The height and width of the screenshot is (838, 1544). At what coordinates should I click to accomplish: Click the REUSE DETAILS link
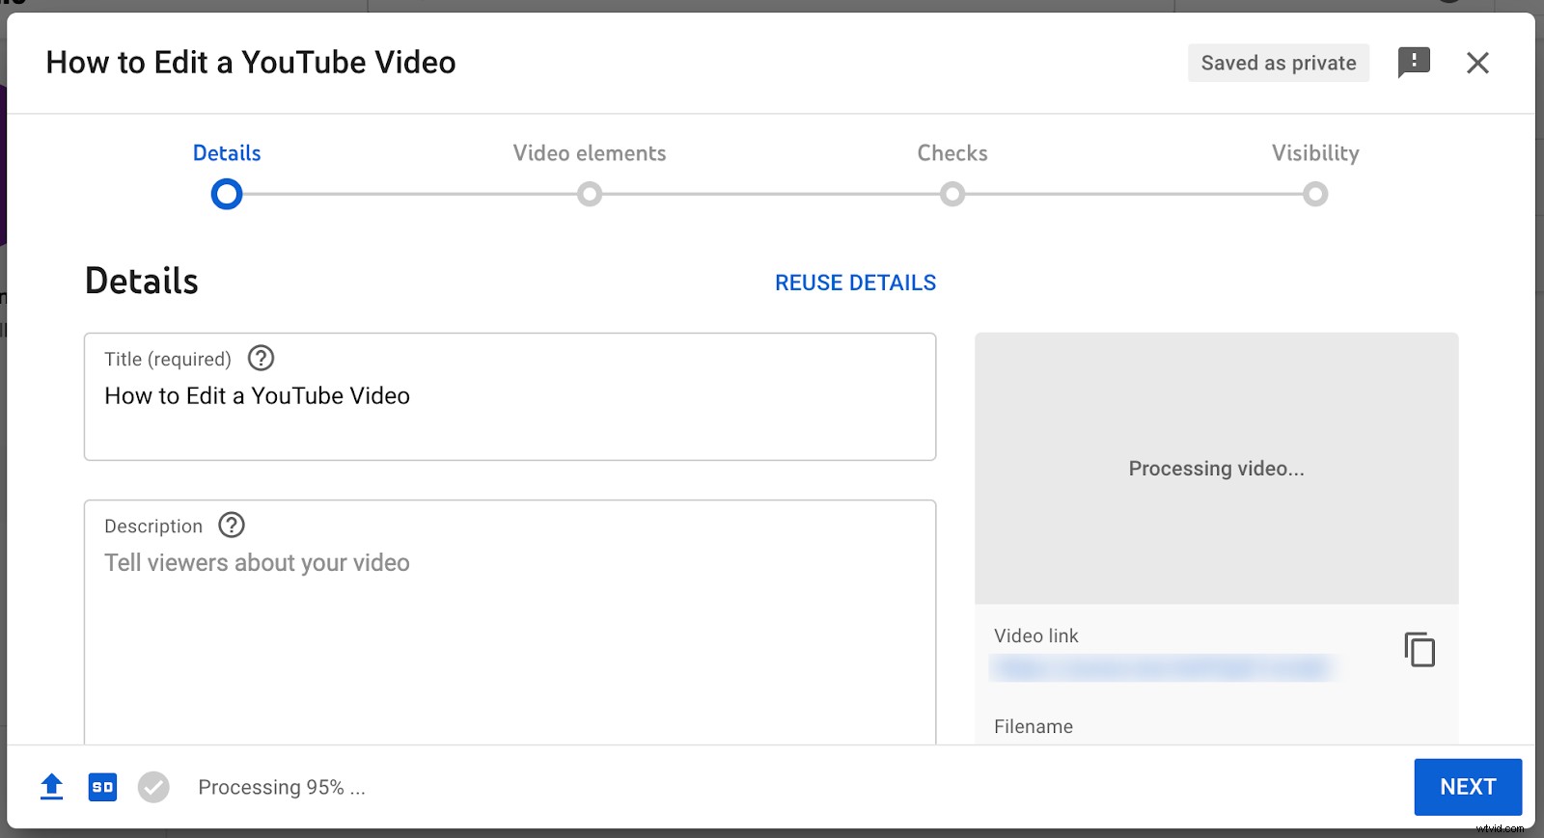tap(855, 283)
